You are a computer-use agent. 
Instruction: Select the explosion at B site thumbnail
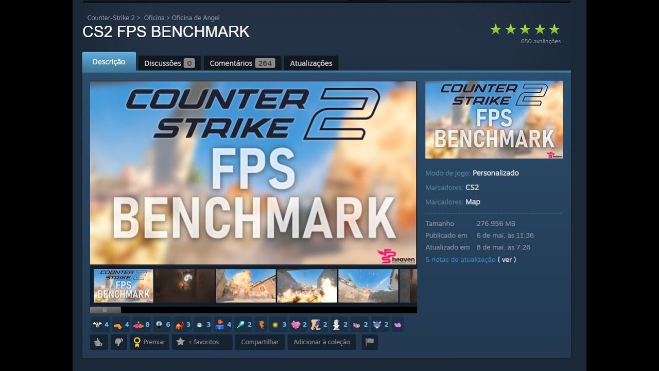point(246,285)
